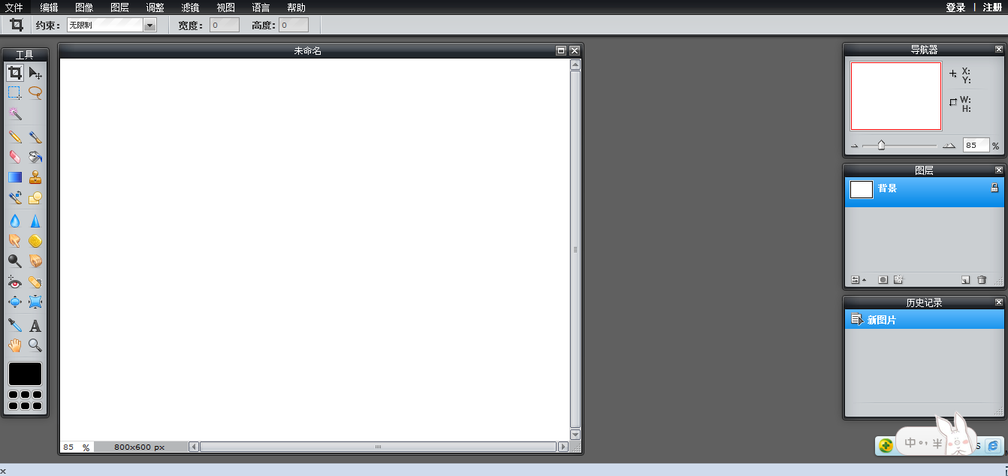This screenshot has height=476, width=1008.
Task: Open the 调整 menu
Action: pos(155,8)
